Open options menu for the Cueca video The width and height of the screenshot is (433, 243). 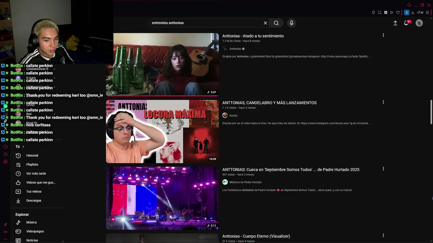click(x=383, y=169)
